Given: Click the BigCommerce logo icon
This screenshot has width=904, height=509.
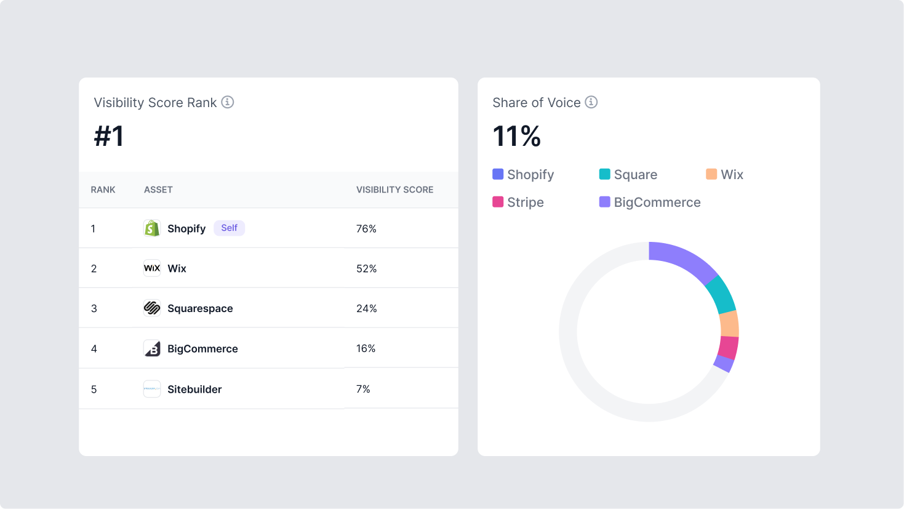Looking at the screenshot, I should point(152,348).
